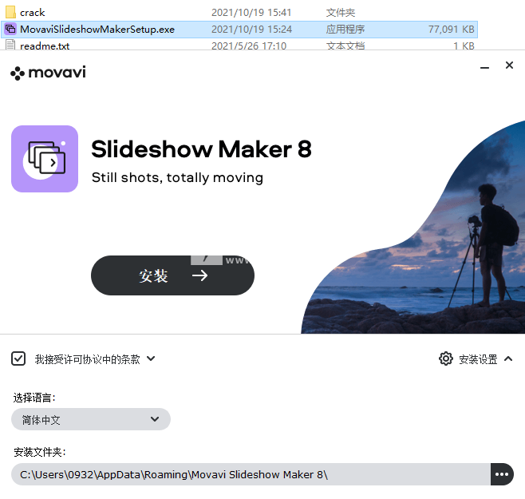This screenshot has height=499, width=525.
Task: Close the Movavi installer window
Action: tap(509, 65)
